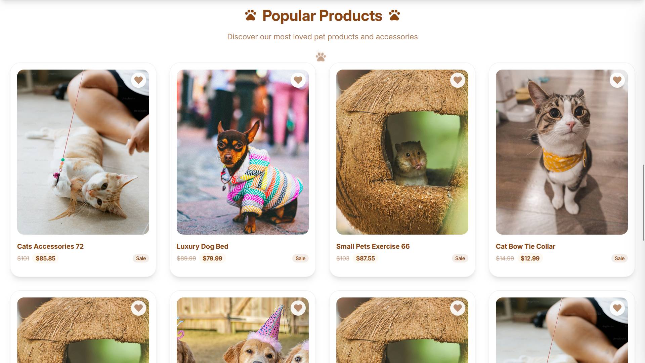Image resolution: width=645 pixels, height=363 pixels.
Task: Select the small paw divider below the subtitle
Action: 321,56
